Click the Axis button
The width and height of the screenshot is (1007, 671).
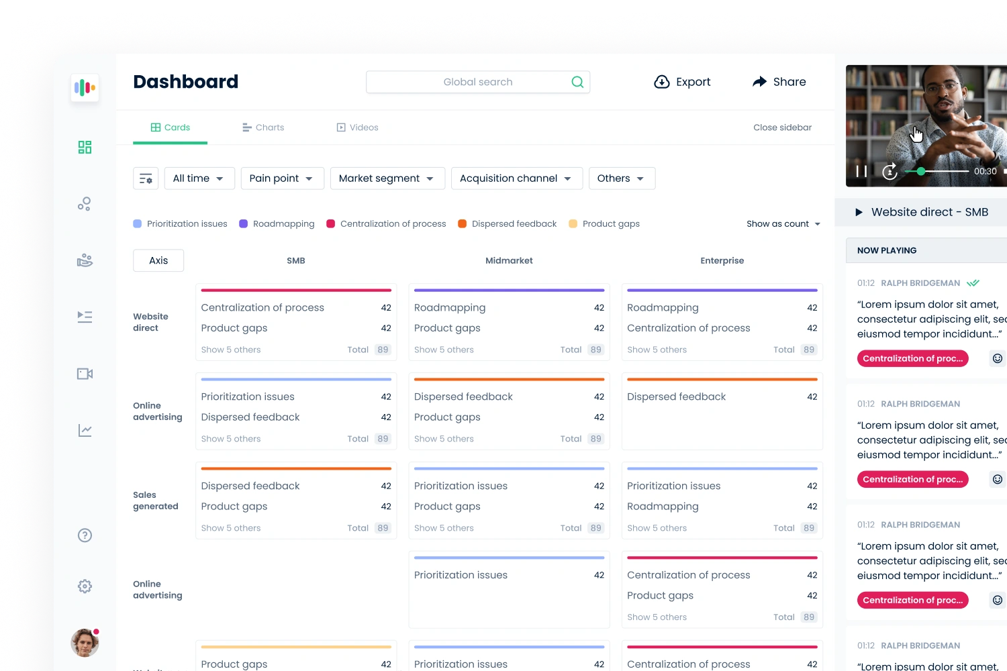[x=158, y=260]
